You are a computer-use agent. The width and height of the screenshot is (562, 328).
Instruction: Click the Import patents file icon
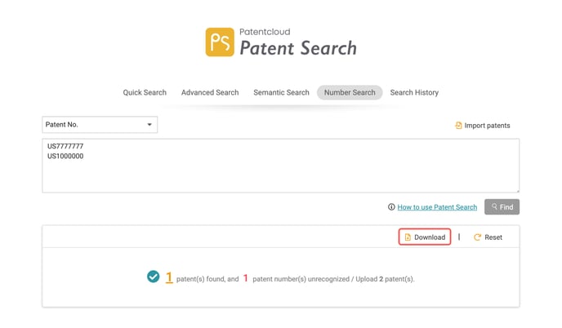click(x=458, y=126)
